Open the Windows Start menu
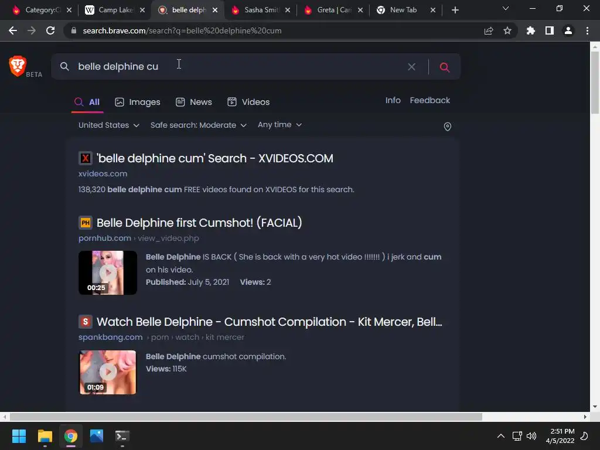Image resolution: width=600 pixels, height=450 pixels. 19,436
